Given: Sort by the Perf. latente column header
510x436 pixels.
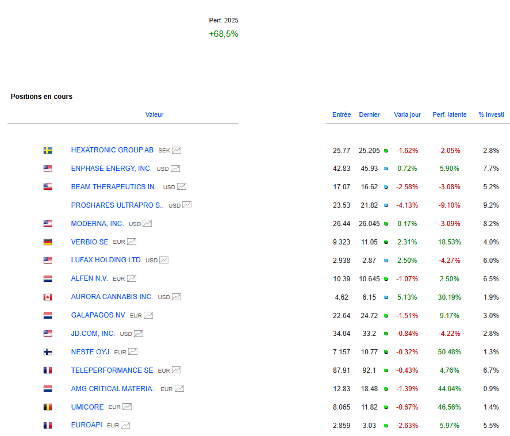Looking at the screenshot, I should click(450, 114).
